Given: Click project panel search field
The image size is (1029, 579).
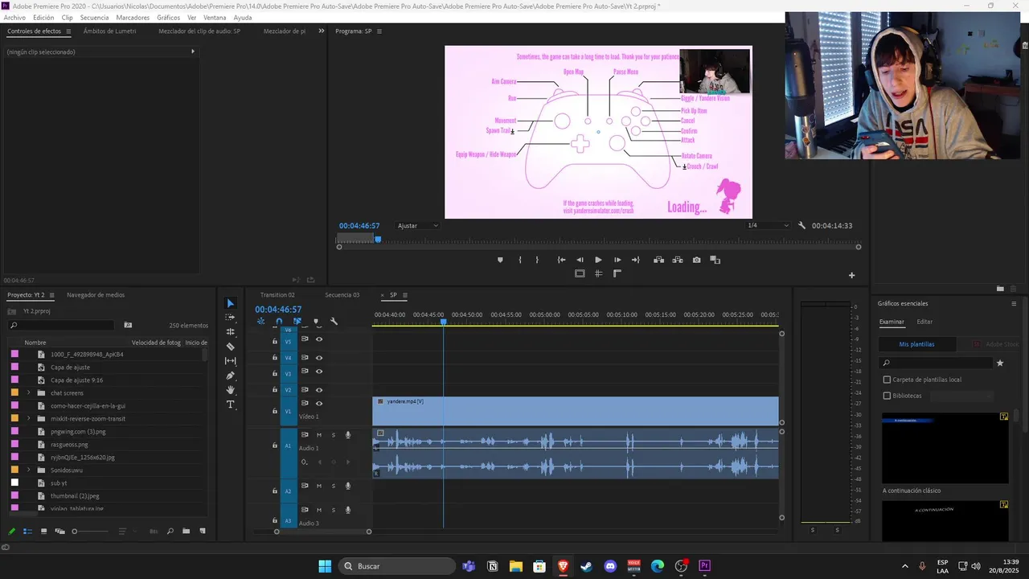Looking at the screenshot, I should tap(61, 326).
